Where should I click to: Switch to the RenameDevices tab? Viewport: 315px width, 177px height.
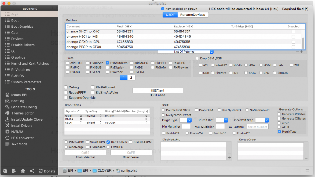[193, 15]
